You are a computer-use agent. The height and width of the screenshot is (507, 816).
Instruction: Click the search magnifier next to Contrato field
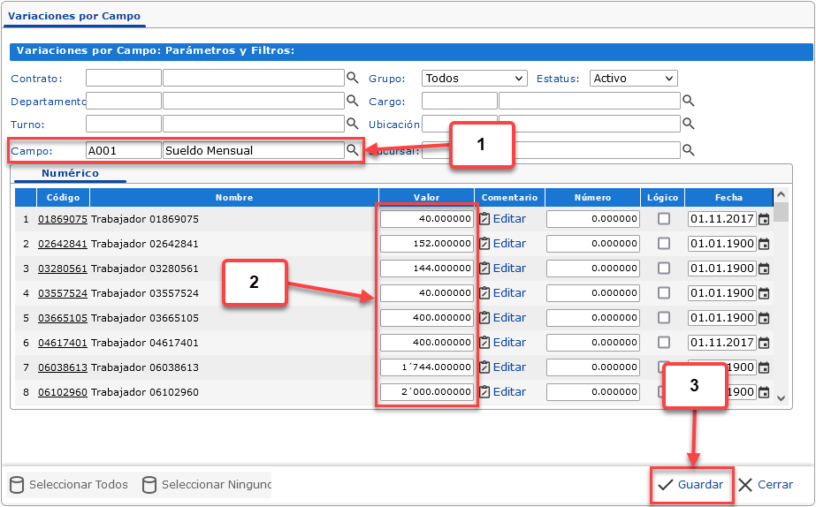[x=352, y=78]
